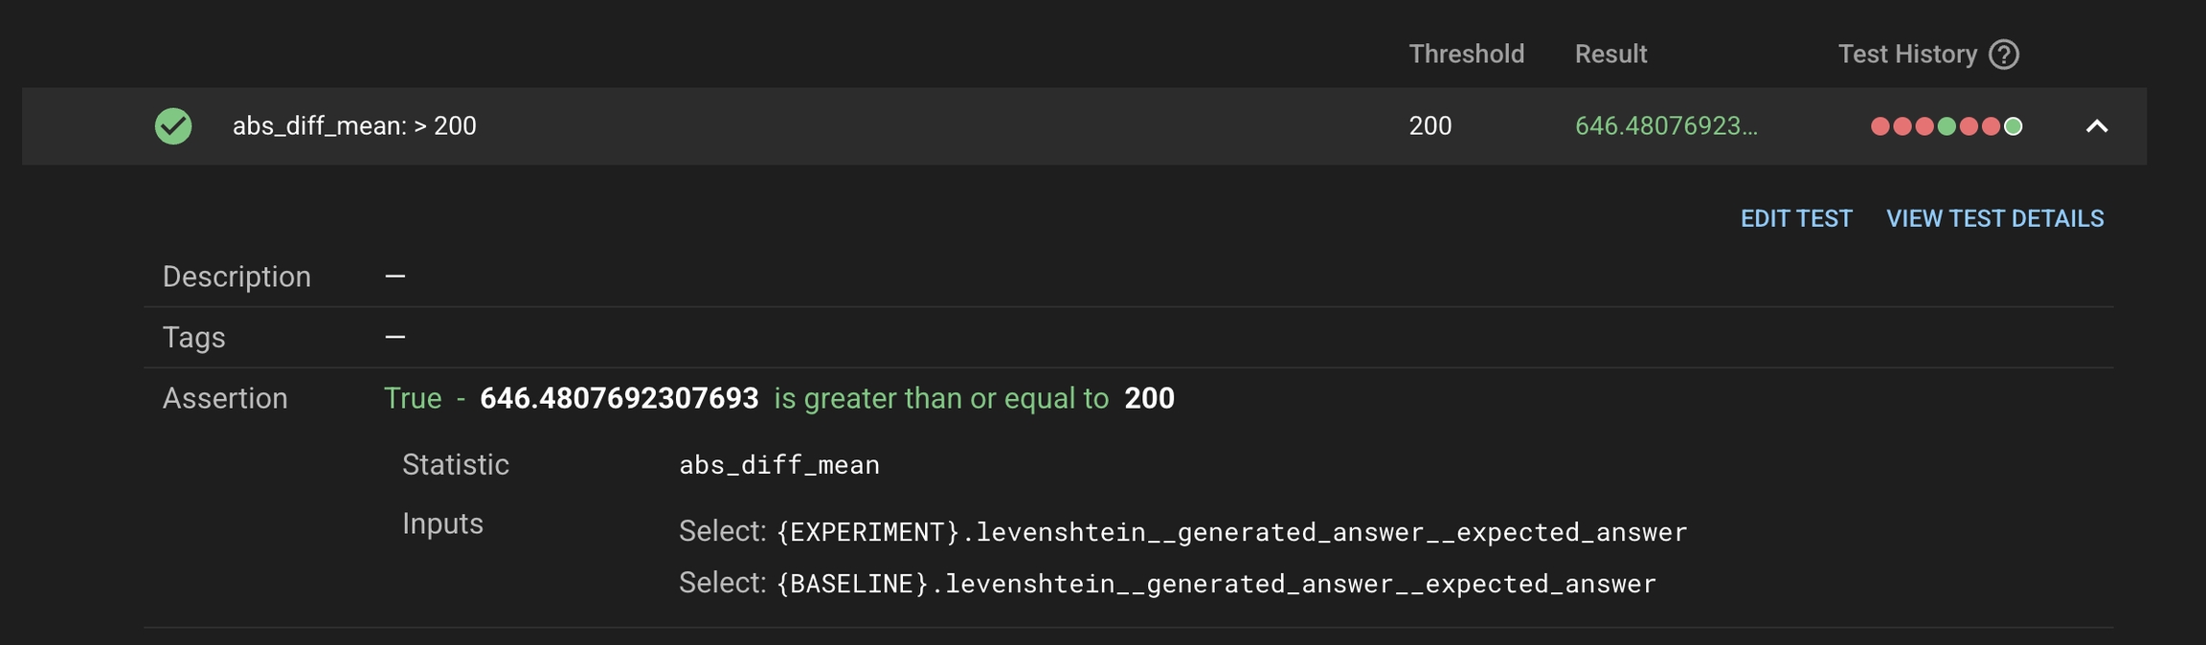This screenshot has height=645, width=2206.
Task: Click the EXPERIMENT levenshtein input selector text
Action: pyautogui.click(x=1231, y=532)
